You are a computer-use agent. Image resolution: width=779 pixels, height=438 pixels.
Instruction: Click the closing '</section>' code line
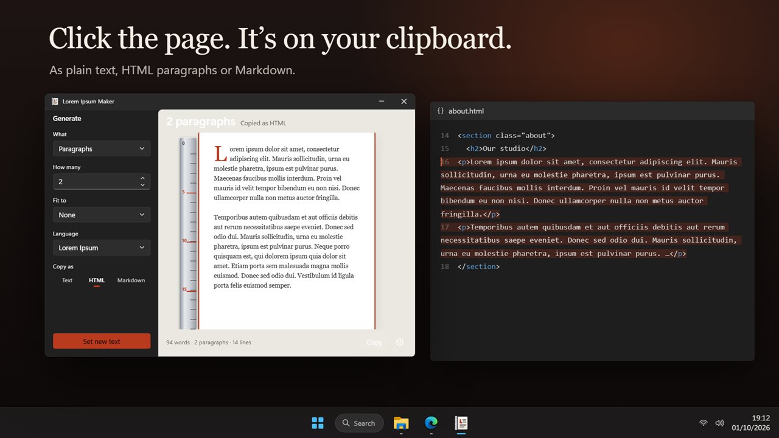(479, 266)
